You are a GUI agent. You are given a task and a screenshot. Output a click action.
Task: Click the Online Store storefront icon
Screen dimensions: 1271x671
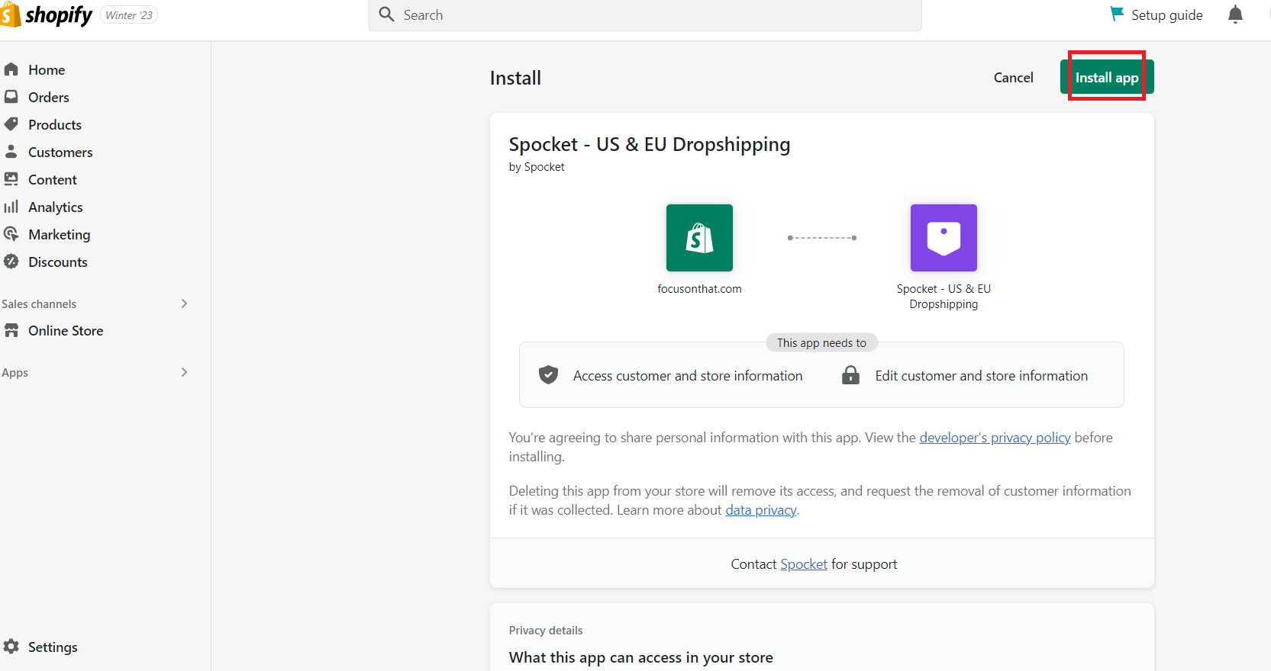(x=11, y=330)
